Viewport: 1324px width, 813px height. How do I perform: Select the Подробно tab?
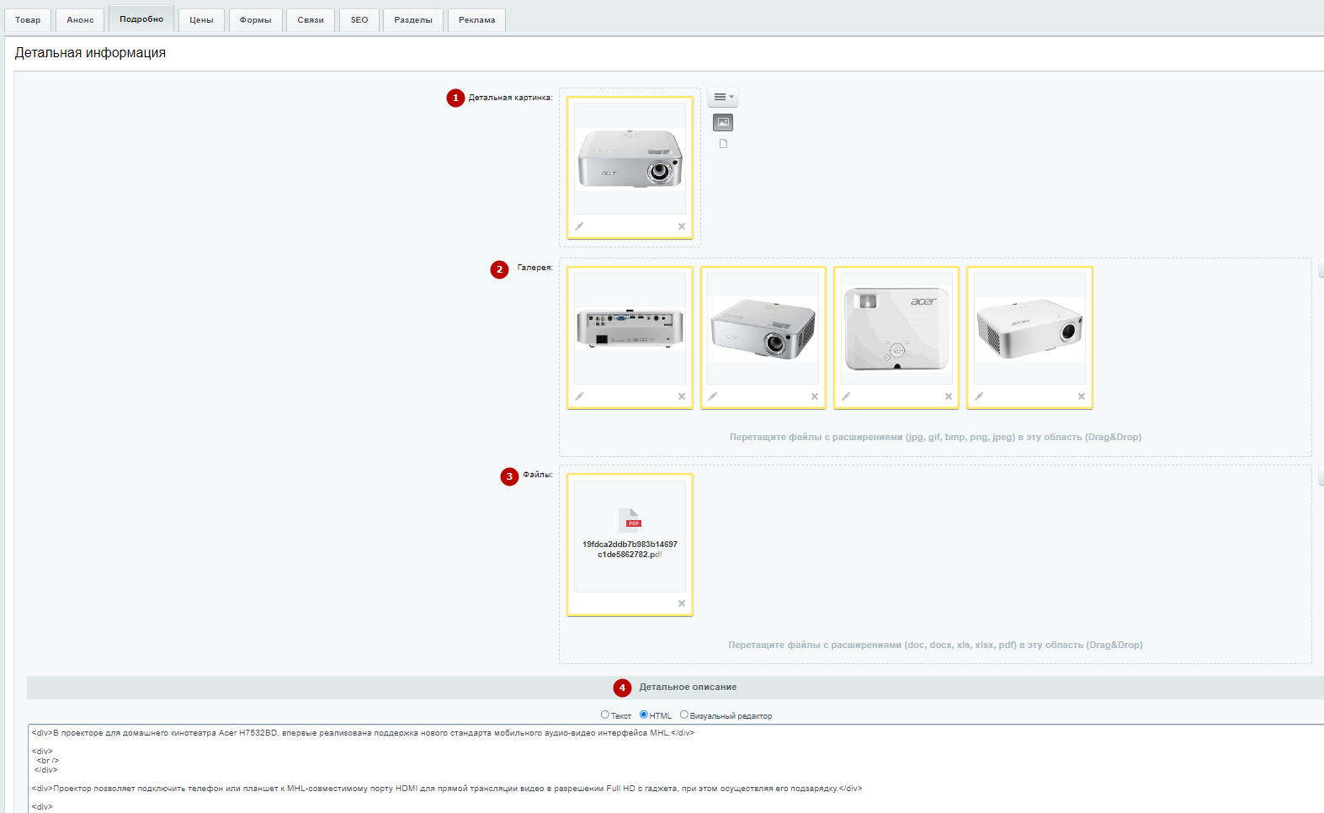[141, 19]
